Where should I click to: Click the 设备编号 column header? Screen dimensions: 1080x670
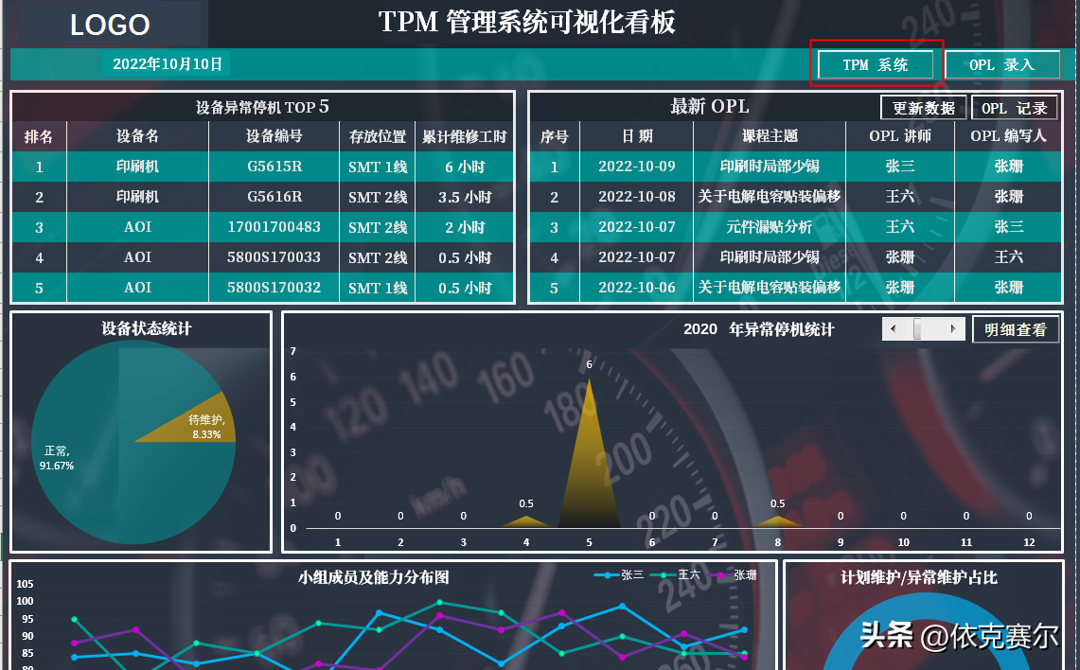(274, 136)
